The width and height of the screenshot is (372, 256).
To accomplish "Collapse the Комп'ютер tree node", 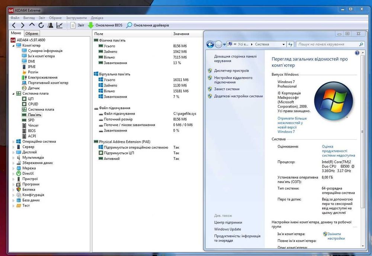I will (x=14, y=45).
